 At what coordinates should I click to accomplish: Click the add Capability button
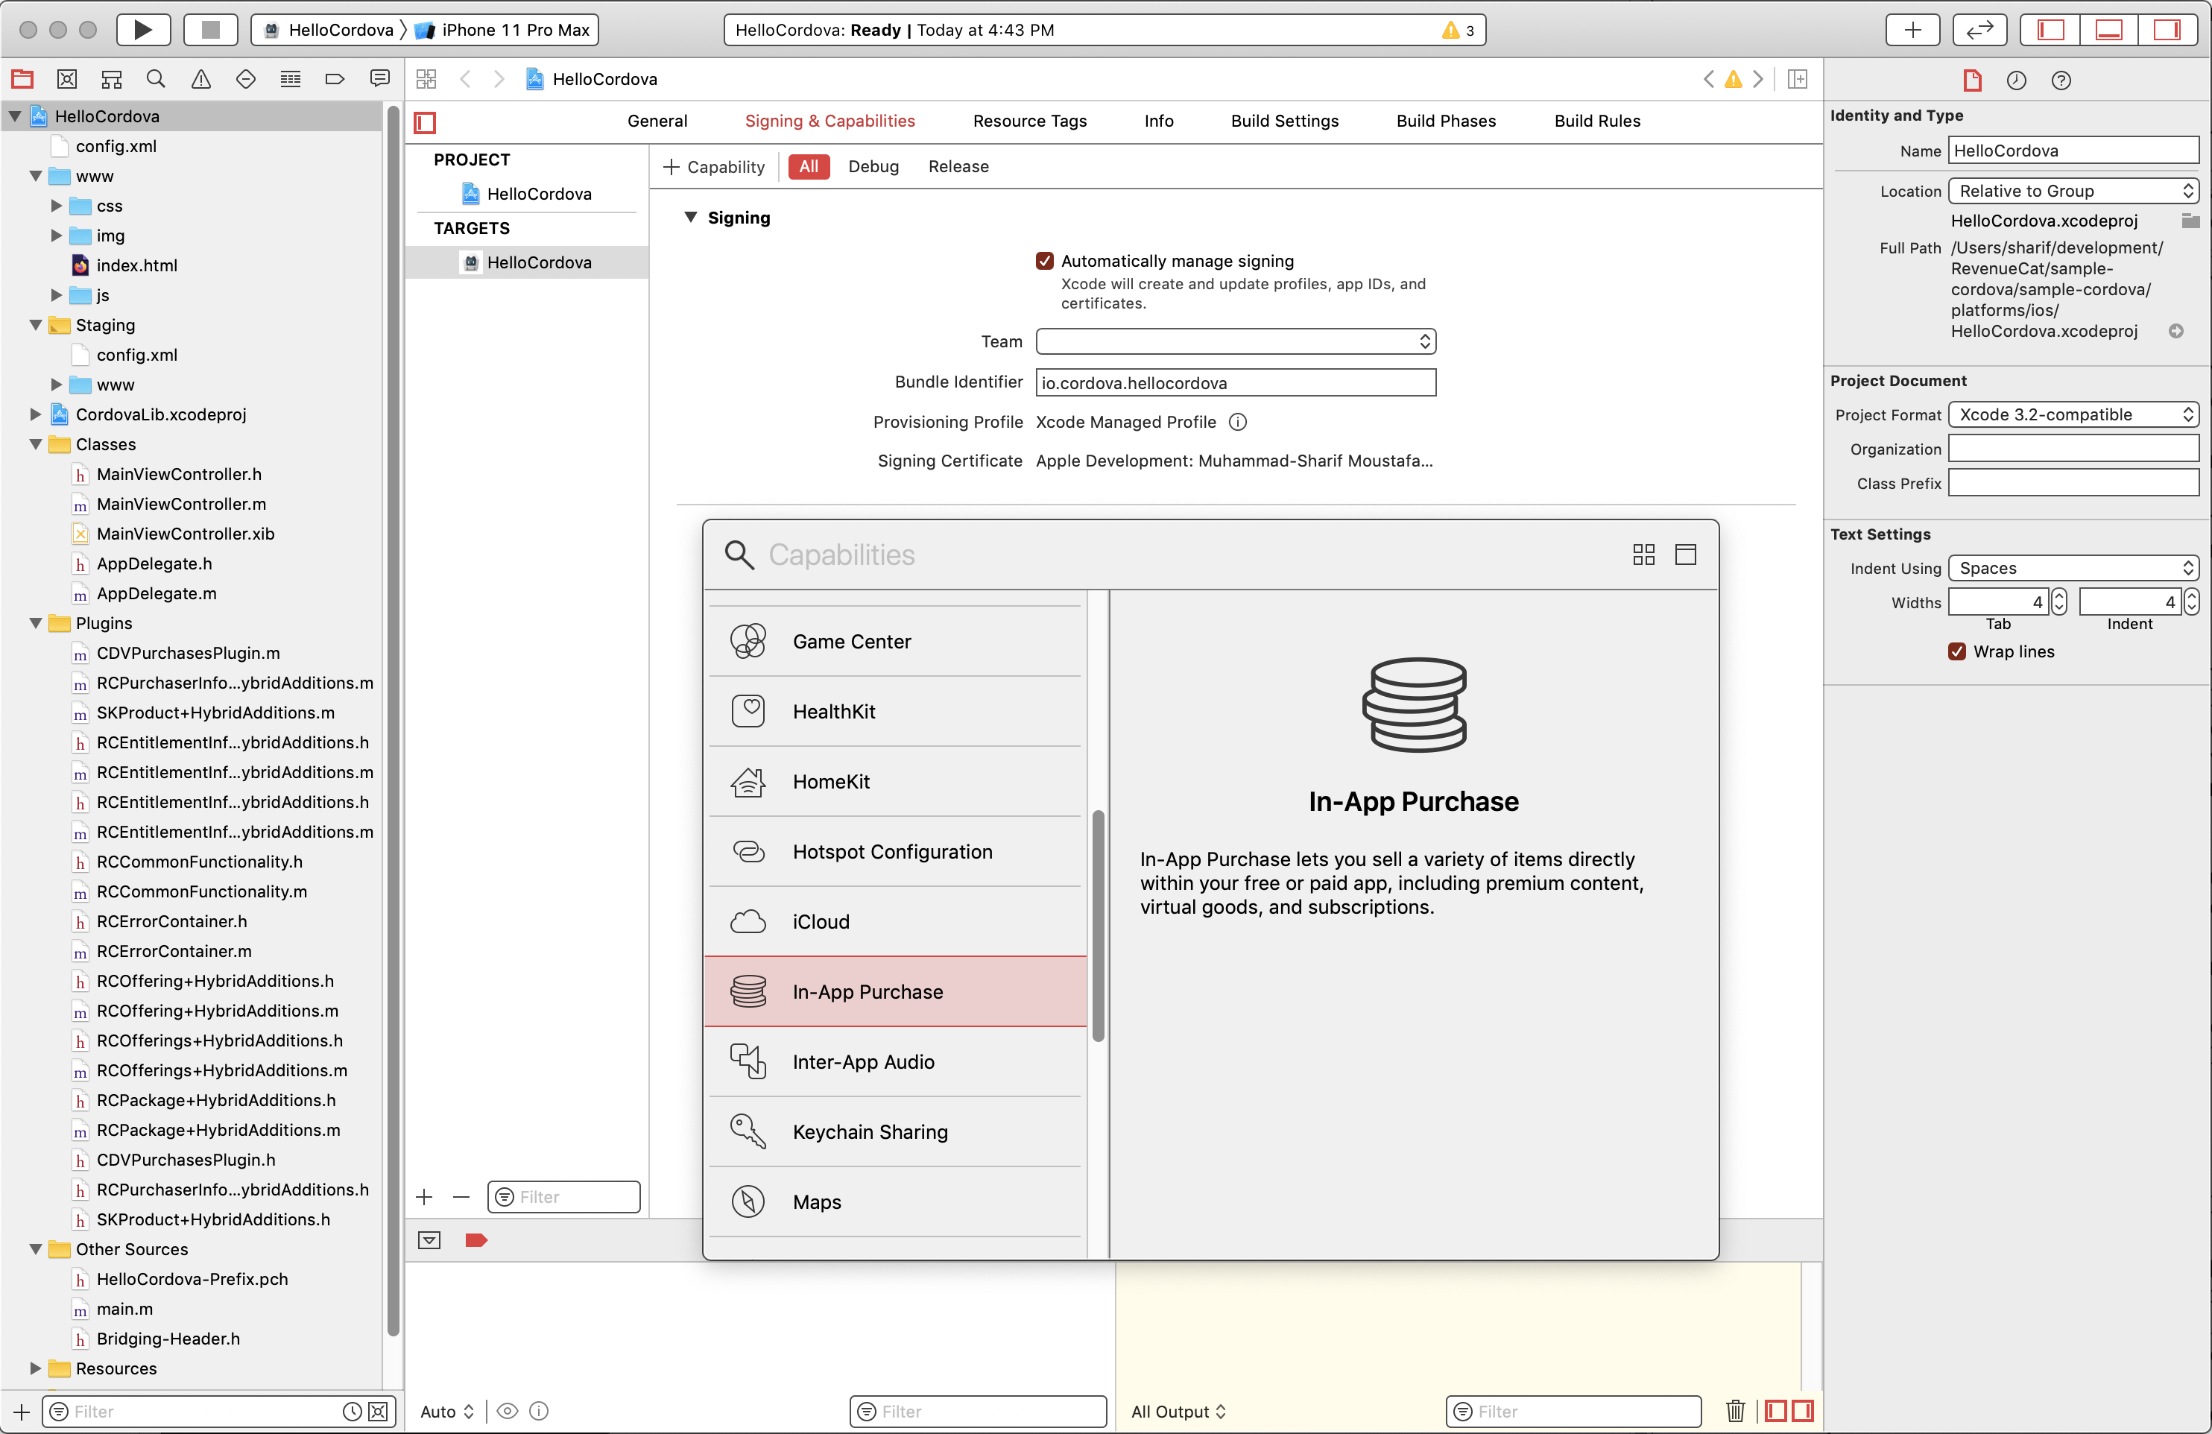[x=714, y=166]
